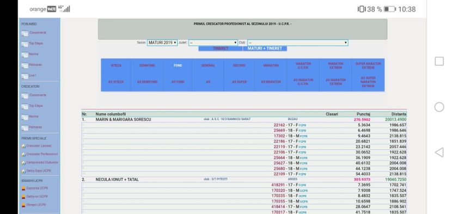
Task: Select the MARATON U.C.P.R. tab
Action: coord(303,65)
